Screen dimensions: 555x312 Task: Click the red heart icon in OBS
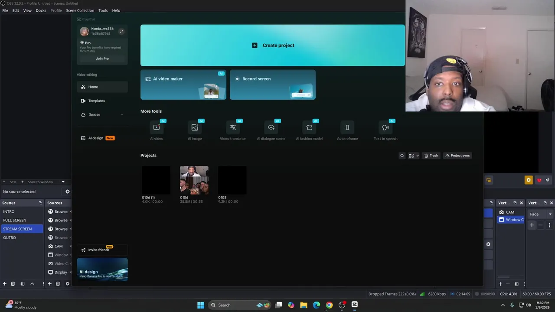(x=539, y=180)
